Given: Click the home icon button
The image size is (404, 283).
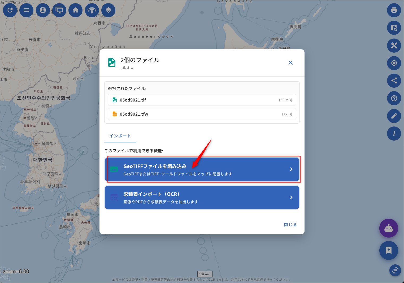Looking at the screenshot, I should click(76, 10).
